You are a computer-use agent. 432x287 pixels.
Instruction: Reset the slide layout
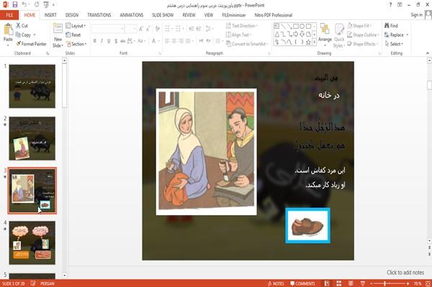pyautogui.click(x=73, y=35)
